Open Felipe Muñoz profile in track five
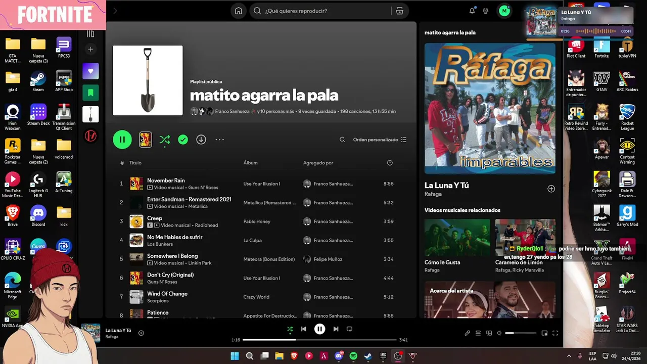 (328, 259)
